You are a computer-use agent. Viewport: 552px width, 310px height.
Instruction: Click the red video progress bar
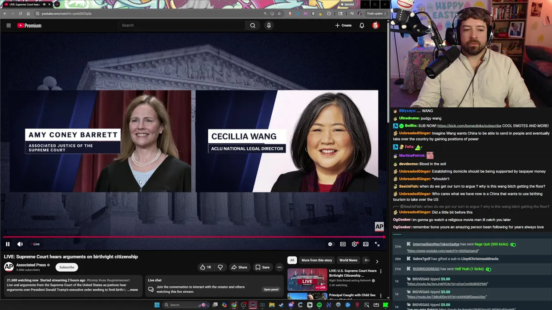coord(193,237)
